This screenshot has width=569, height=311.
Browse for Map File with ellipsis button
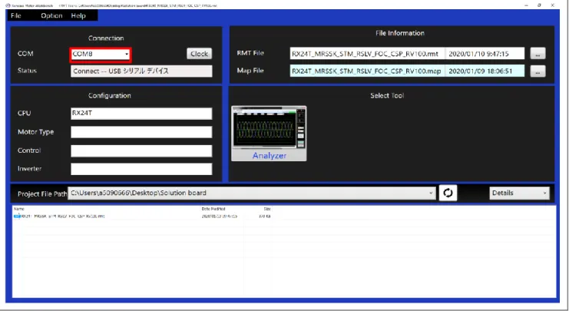click(538, 71)
